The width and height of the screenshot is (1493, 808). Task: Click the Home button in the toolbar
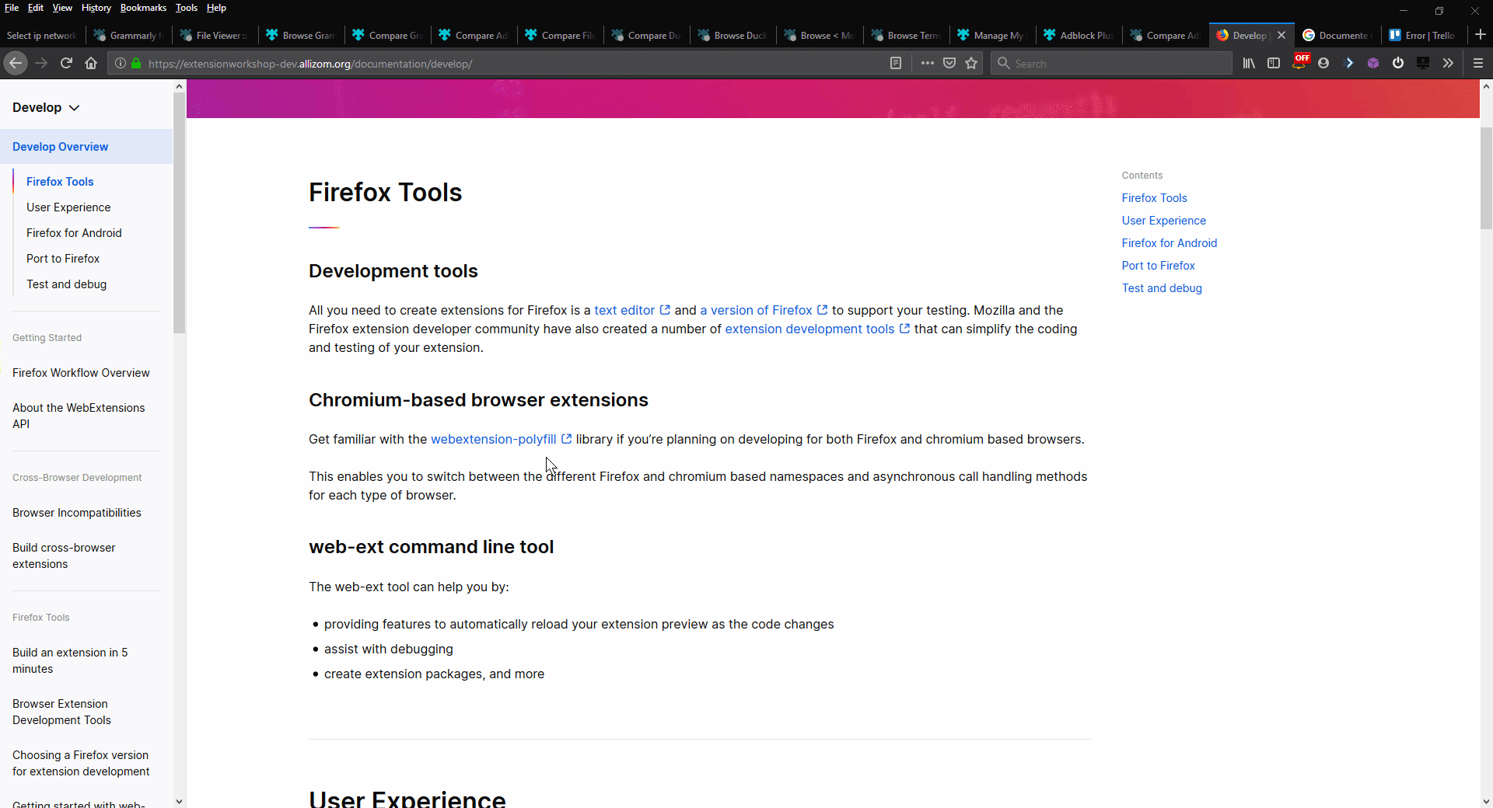pyautogui.click(x=91, y=63)
